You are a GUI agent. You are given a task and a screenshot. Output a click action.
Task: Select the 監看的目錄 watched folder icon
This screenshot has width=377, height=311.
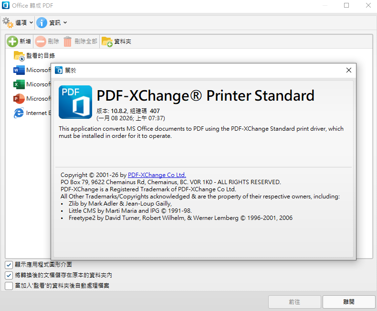pos(19,56)
